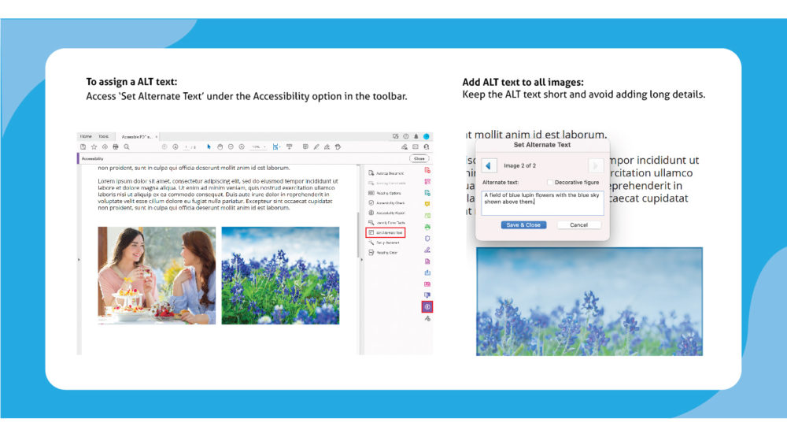Viewport: 787px width, 441px height.
Task: Choose the Hand pan tool
Action: click(x=220, y=147)
